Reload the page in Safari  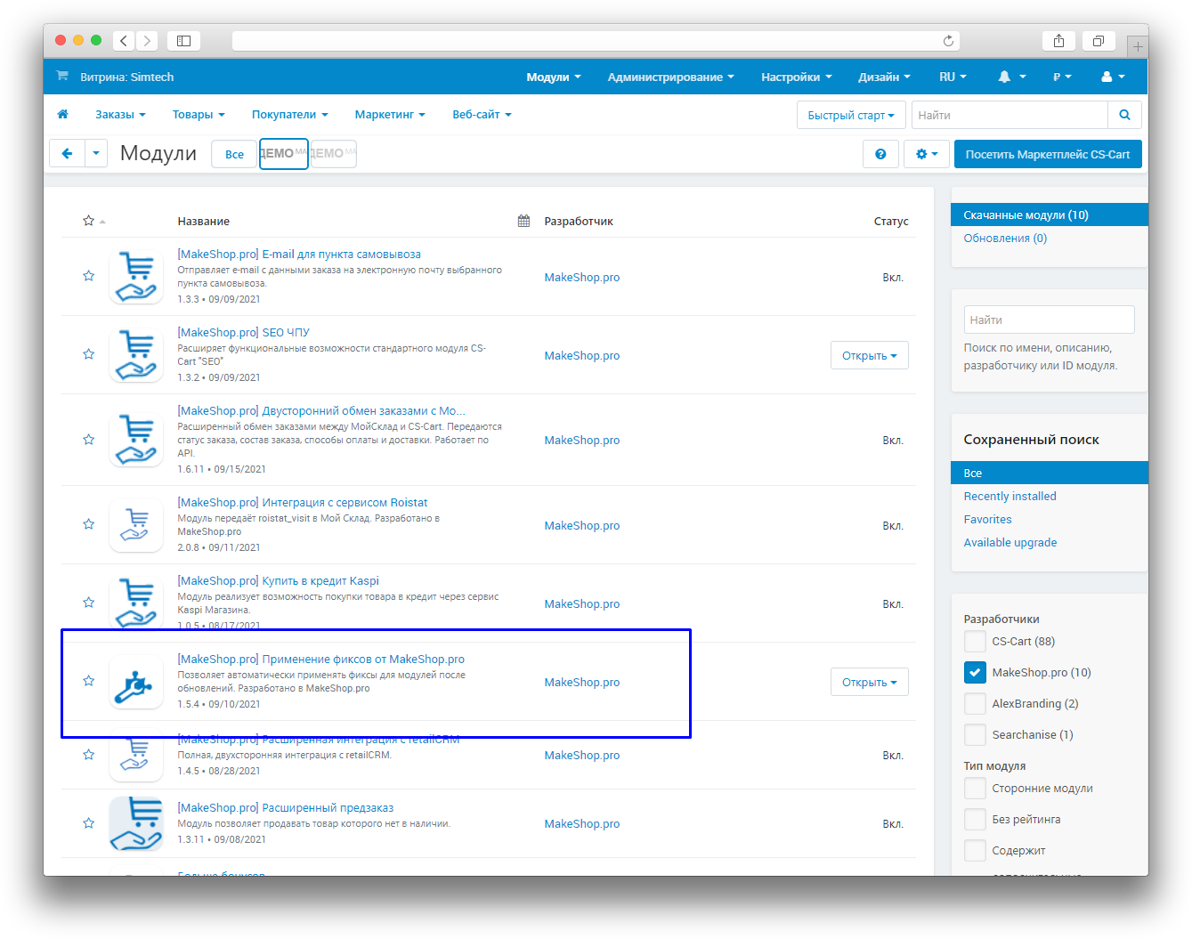point(948,41)
